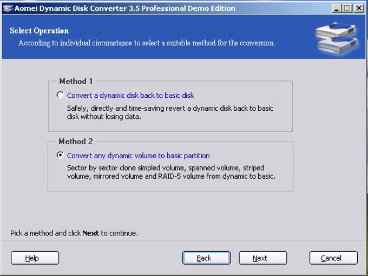Click the 'Method 2' group label
This screenshot has height=276, width=368.
[x=76, y=142]
